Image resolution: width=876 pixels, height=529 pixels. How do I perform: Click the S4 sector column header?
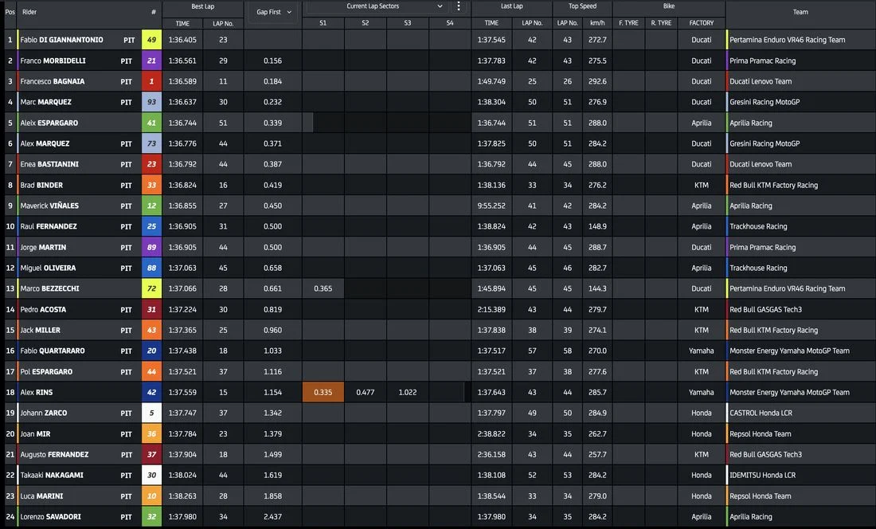pos(450,23)
